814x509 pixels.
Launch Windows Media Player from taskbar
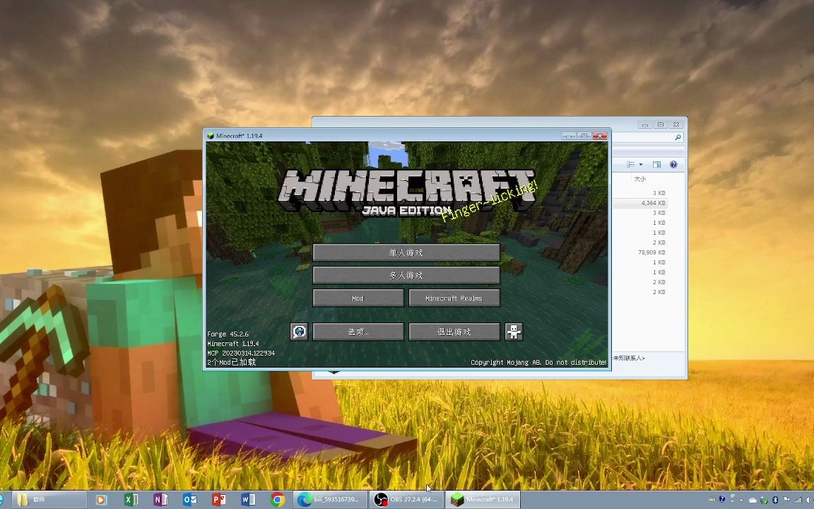pyautogui.click(x=101, y=500)
